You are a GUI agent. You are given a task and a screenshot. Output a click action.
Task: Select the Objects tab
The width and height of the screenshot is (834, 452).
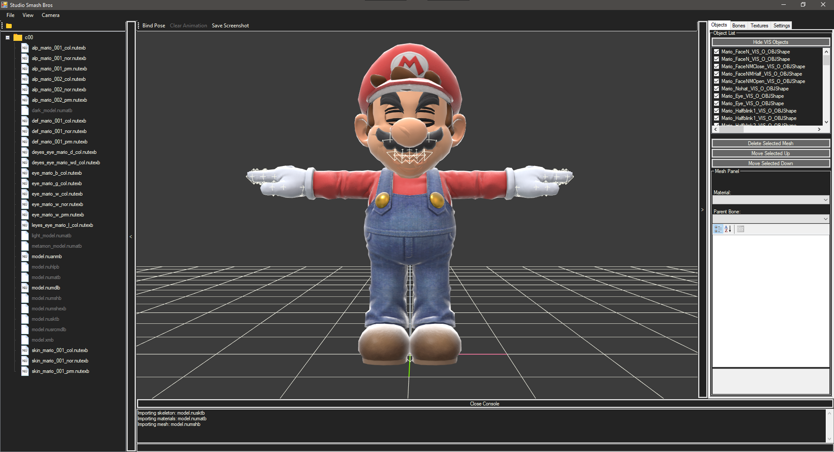719,25
